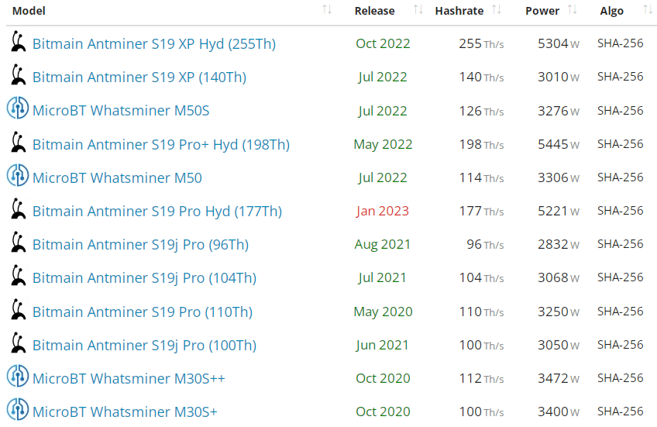Click the Bitmain logo beside S19 Pro Hyd (177Th)
This screenshot has width=657, height=427.
pos(18,208)
